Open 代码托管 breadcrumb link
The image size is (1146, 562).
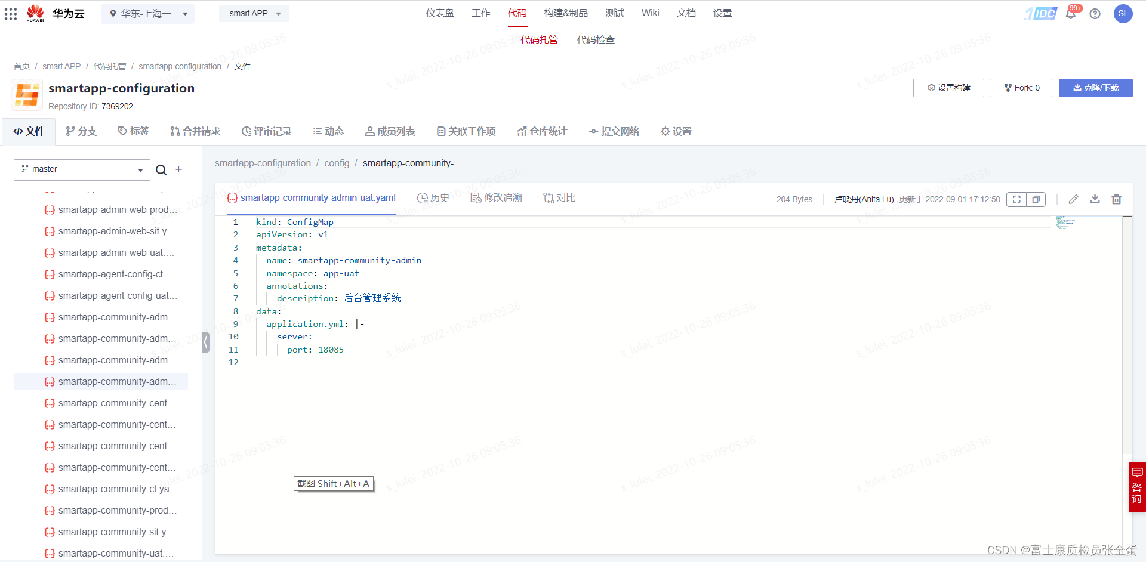coord(110,66)
